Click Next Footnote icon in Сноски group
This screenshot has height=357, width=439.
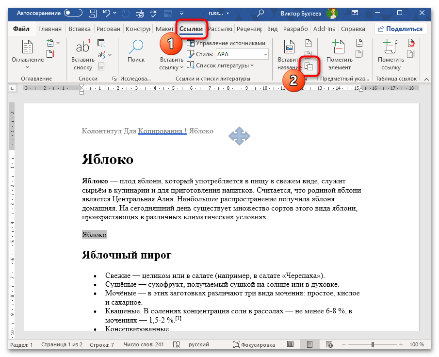(101, 54)
